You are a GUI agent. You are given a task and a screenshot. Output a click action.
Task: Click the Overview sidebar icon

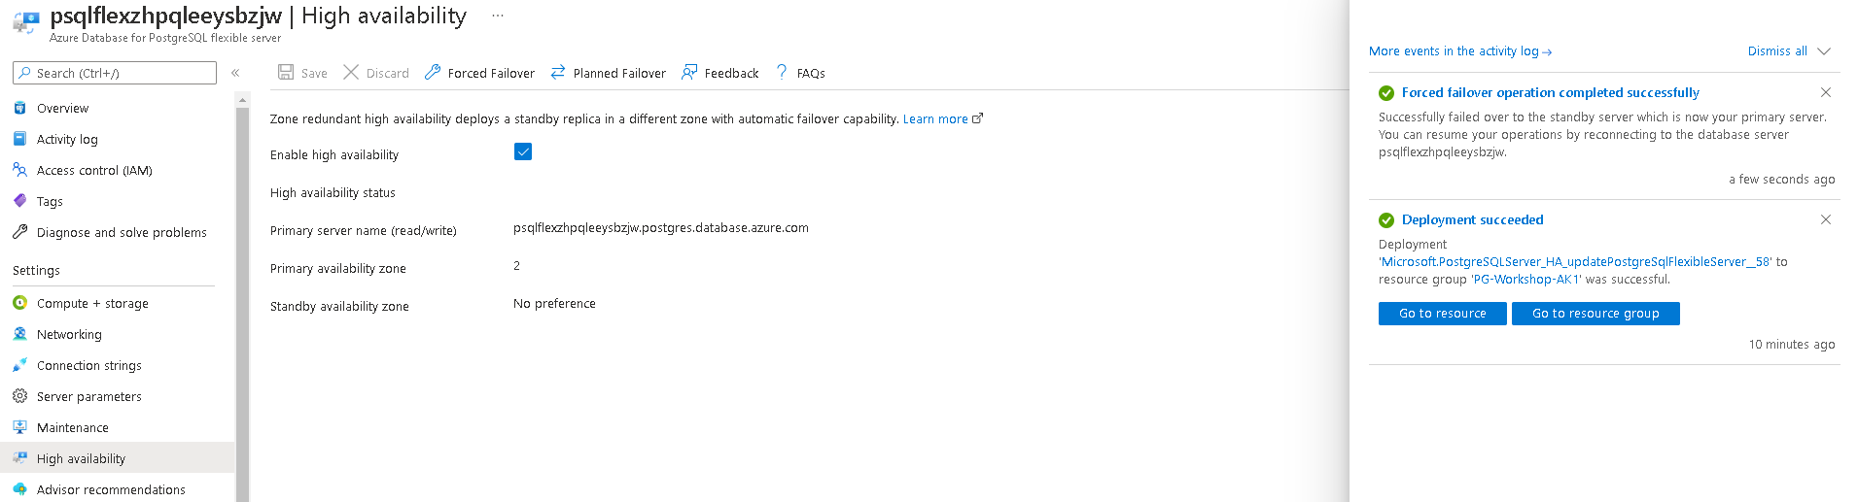tap(19, 108)
